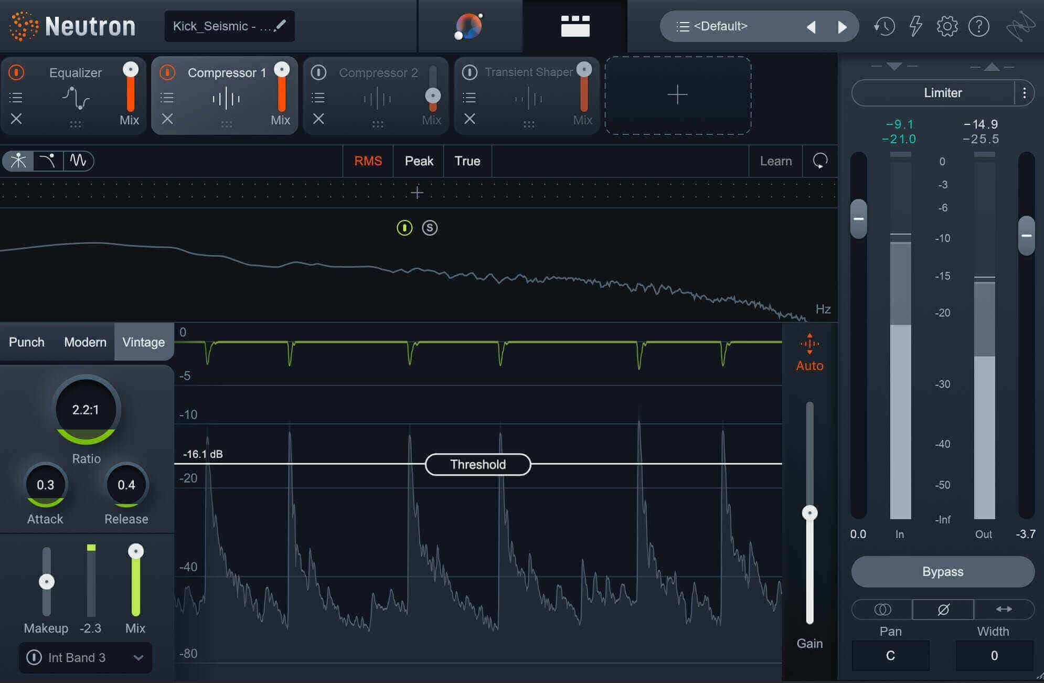Click the reset loop icon beside Learn
The height and width of the screenshot is (683, 1044).
pos(820,161)
